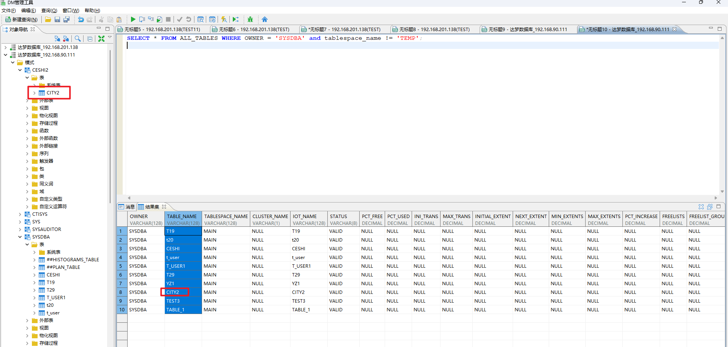The width and height of the screenshot is (728, 347).
Task: Click the Paste clipboard icon in toolbar
Action: click(x=119, y=19)
